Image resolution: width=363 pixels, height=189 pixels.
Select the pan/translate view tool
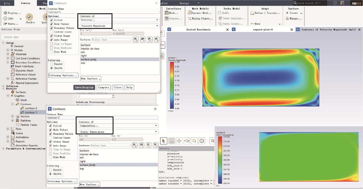tap(179, 141)
